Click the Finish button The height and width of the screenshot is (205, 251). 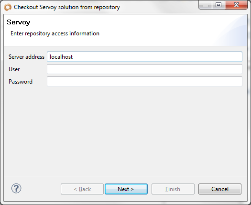click(x=173, y=189)
